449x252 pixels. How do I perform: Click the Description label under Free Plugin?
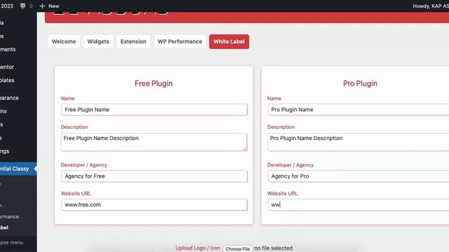click(x=74, y=127)
